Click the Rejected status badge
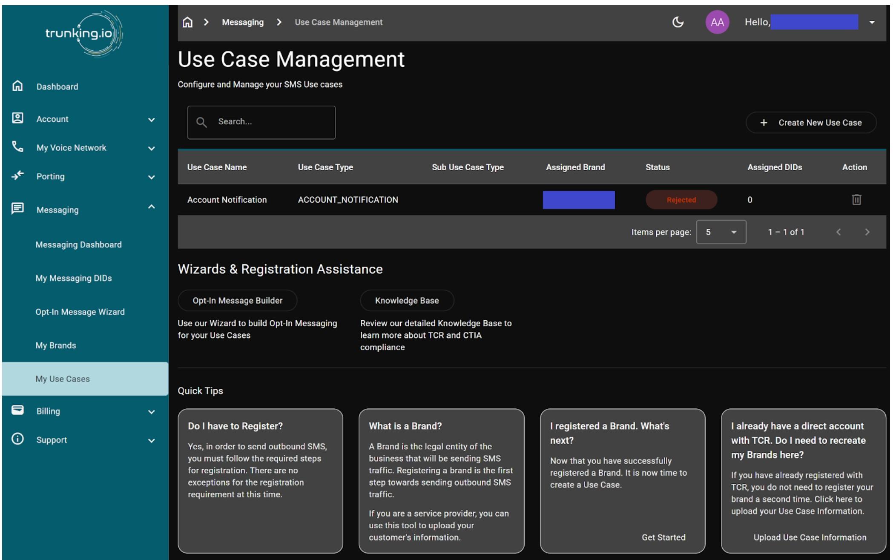Viewport: 893px width, 560px height. tap(681, 200)
